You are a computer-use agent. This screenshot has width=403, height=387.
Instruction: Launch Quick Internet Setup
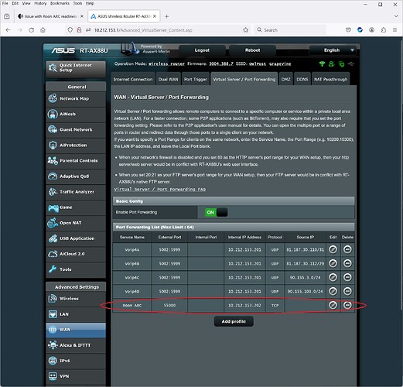point(76,69)
